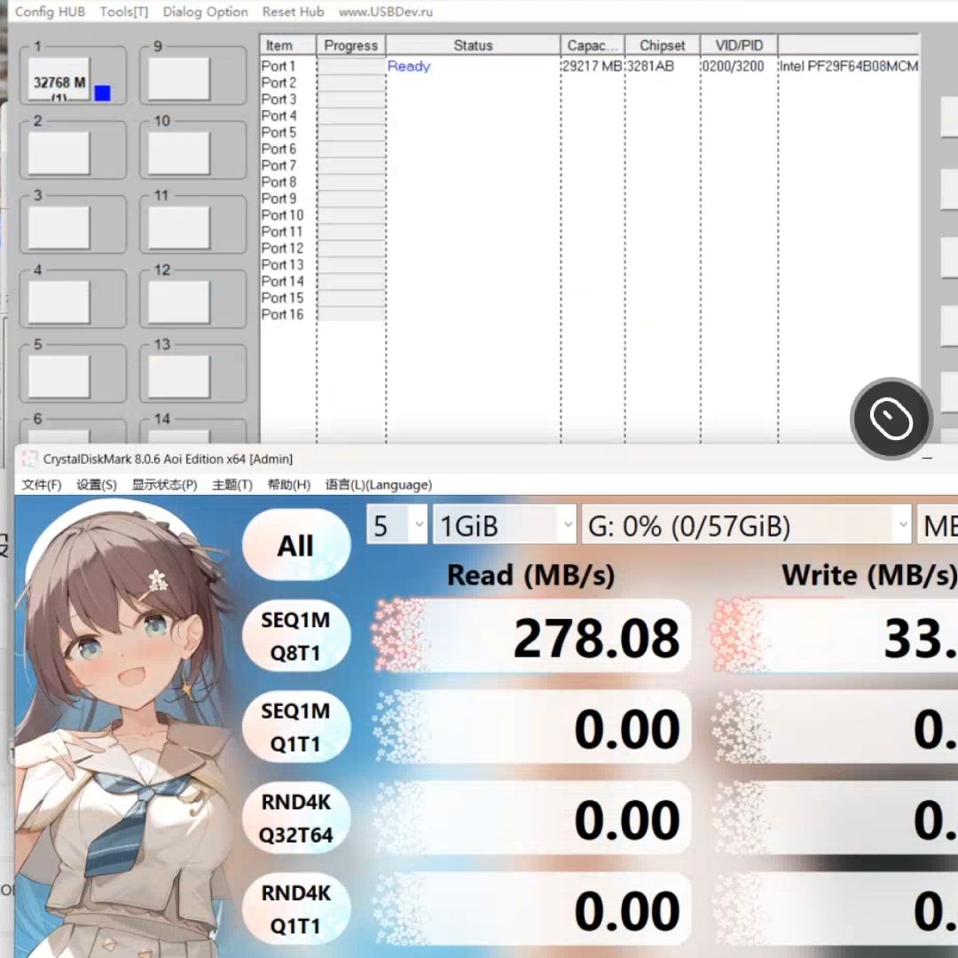This screenshot has width=958, height=958.
Task: Select the empty port 12 slot
Action: click(x=178, y=302)
